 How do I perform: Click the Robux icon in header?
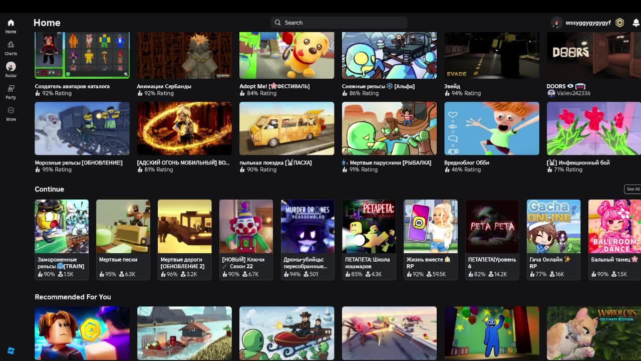619,23
